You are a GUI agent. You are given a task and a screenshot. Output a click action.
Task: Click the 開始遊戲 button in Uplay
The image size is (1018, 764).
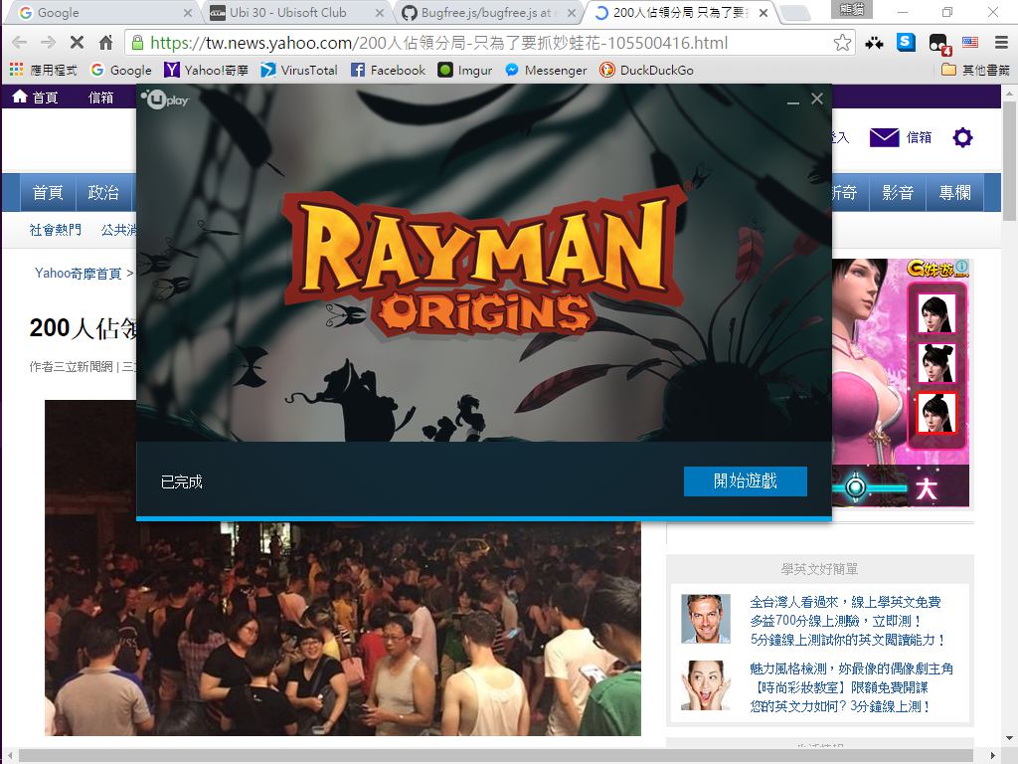[745, 481]
